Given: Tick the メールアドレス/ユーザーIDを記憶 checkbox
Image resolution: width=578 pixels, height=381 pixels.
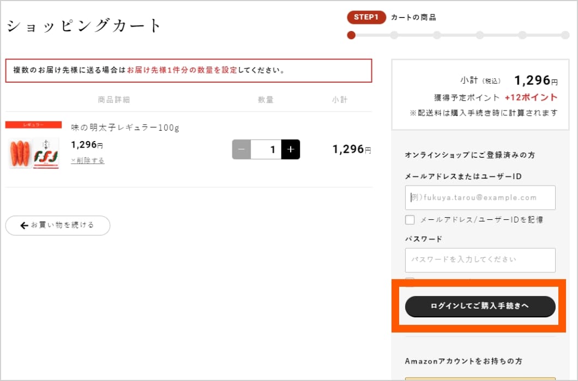Looking at the screenshot, I should 410,220.
